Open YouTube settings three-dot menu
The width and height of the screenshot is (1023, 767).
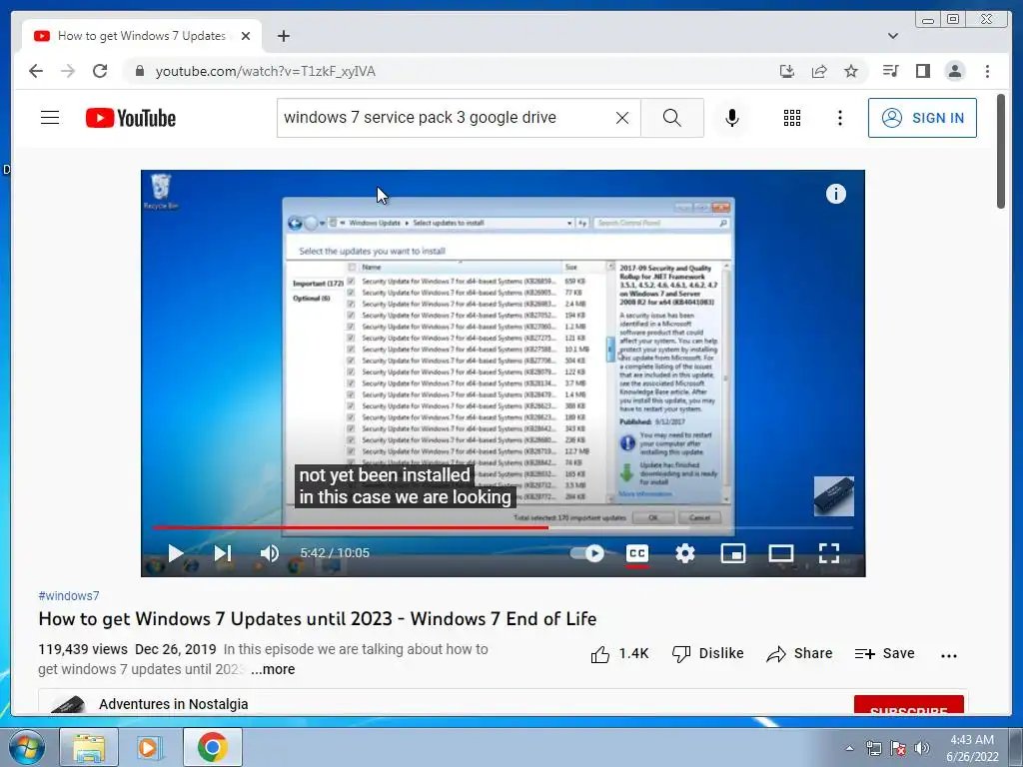[839, 118]
